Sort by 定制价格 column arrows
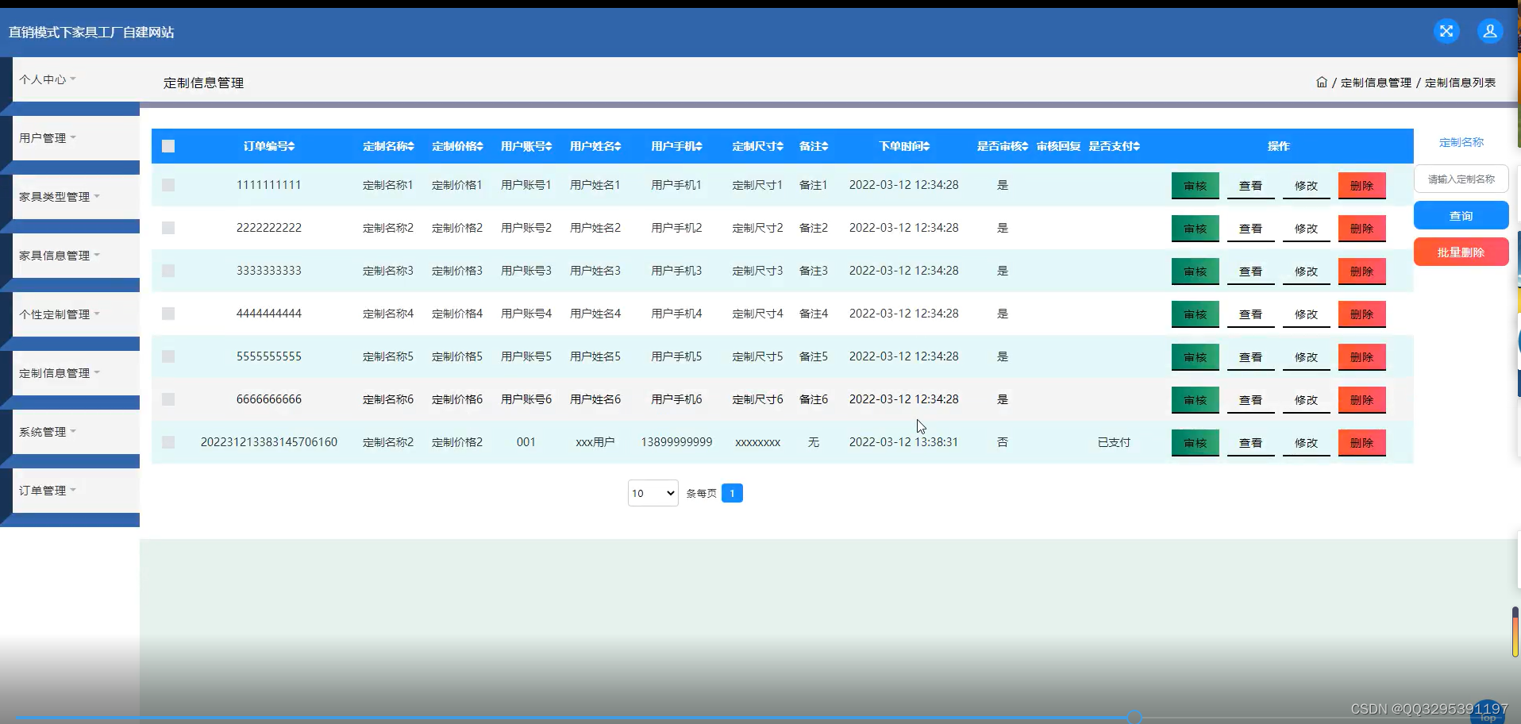This screenshot has height=724, width=1521. [479, 146]
